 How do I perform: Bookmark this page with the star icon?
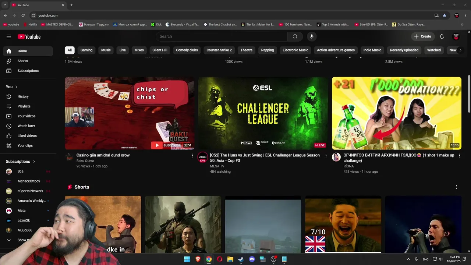point(445,15)
